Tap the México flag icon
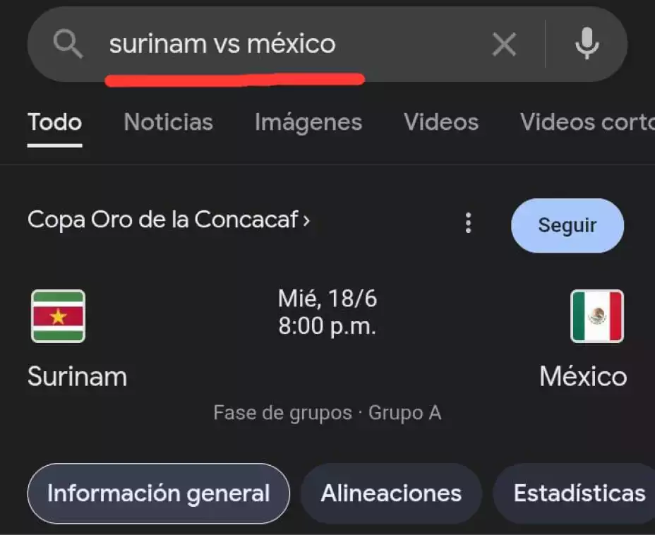The image size is (655, 535). tap(597, 316)
